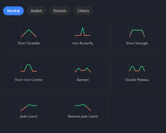166x133 pixels.
Task: Show the Bearish strategies tab
Action: pos(60,11)
